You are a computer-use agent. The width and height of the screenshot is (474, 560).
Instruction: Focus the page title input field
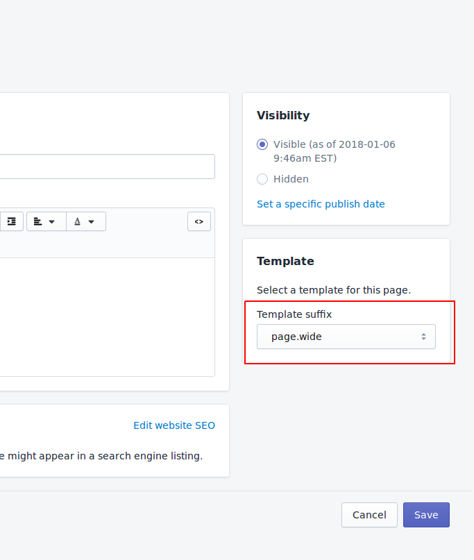(x=107, y=167)
